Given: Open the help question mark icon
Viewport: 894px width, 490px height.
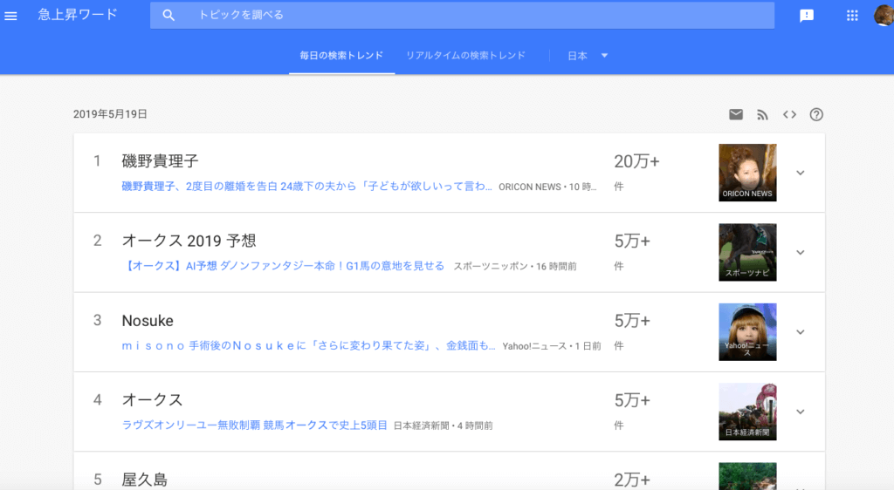Looking at the screenshot, I should (x=816, y=114).
